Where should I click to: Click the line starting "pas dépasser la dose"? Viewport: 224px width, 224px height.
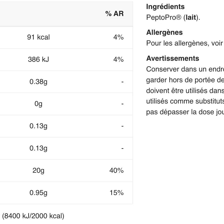pos(185,112)
